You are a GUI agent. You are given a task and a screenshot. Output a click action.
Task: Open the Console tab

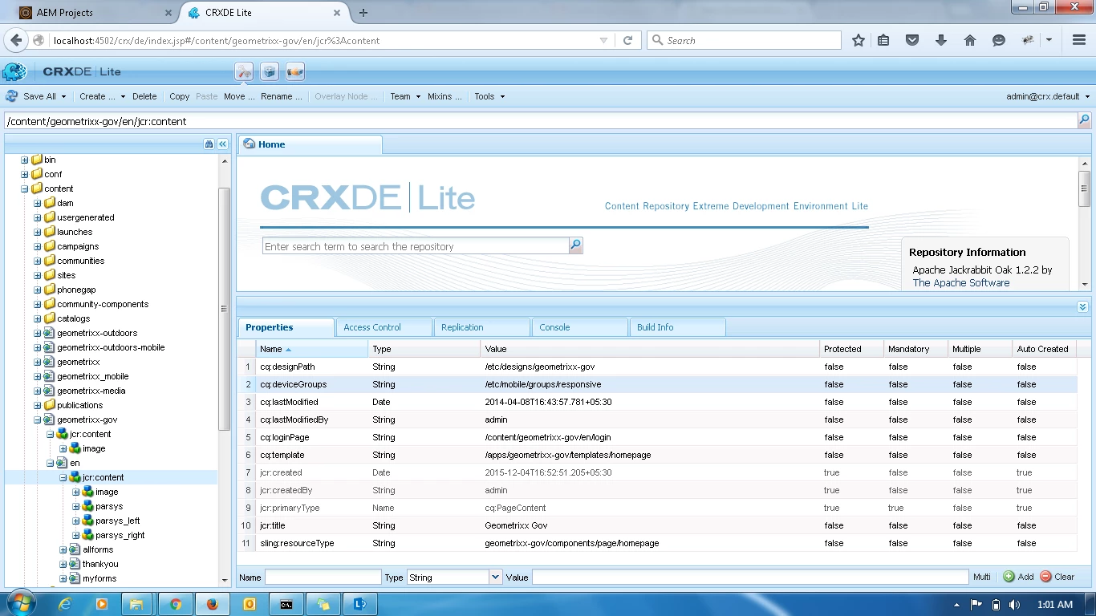[x=579, y=327]
